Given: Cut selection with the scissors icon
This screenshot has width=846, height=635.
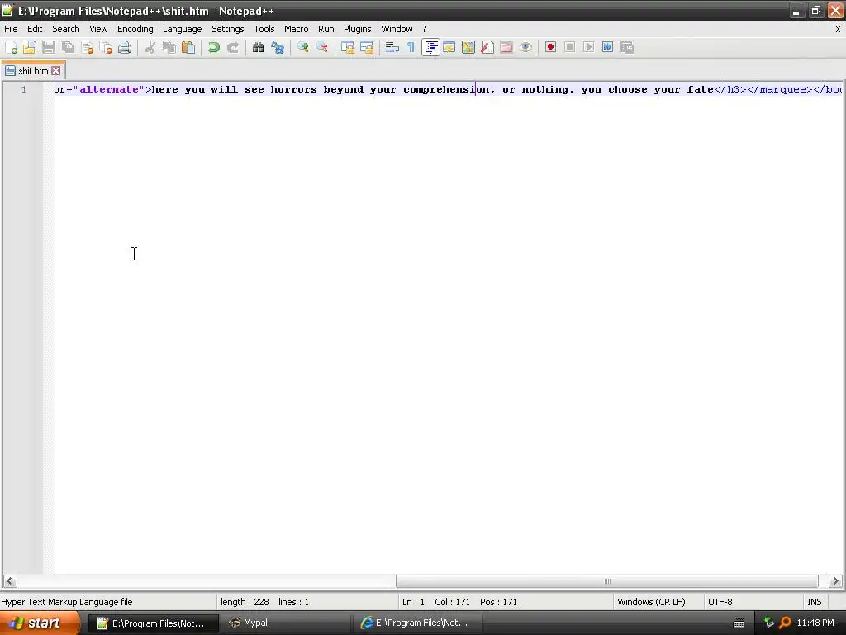Looking at the screenshot, I should pyautogui.click(x=150, y=47).
